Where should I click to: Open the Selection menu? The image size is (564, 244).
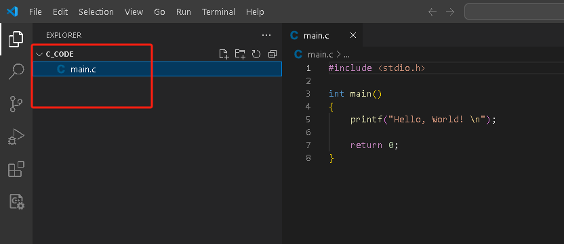tap(96, 12)
